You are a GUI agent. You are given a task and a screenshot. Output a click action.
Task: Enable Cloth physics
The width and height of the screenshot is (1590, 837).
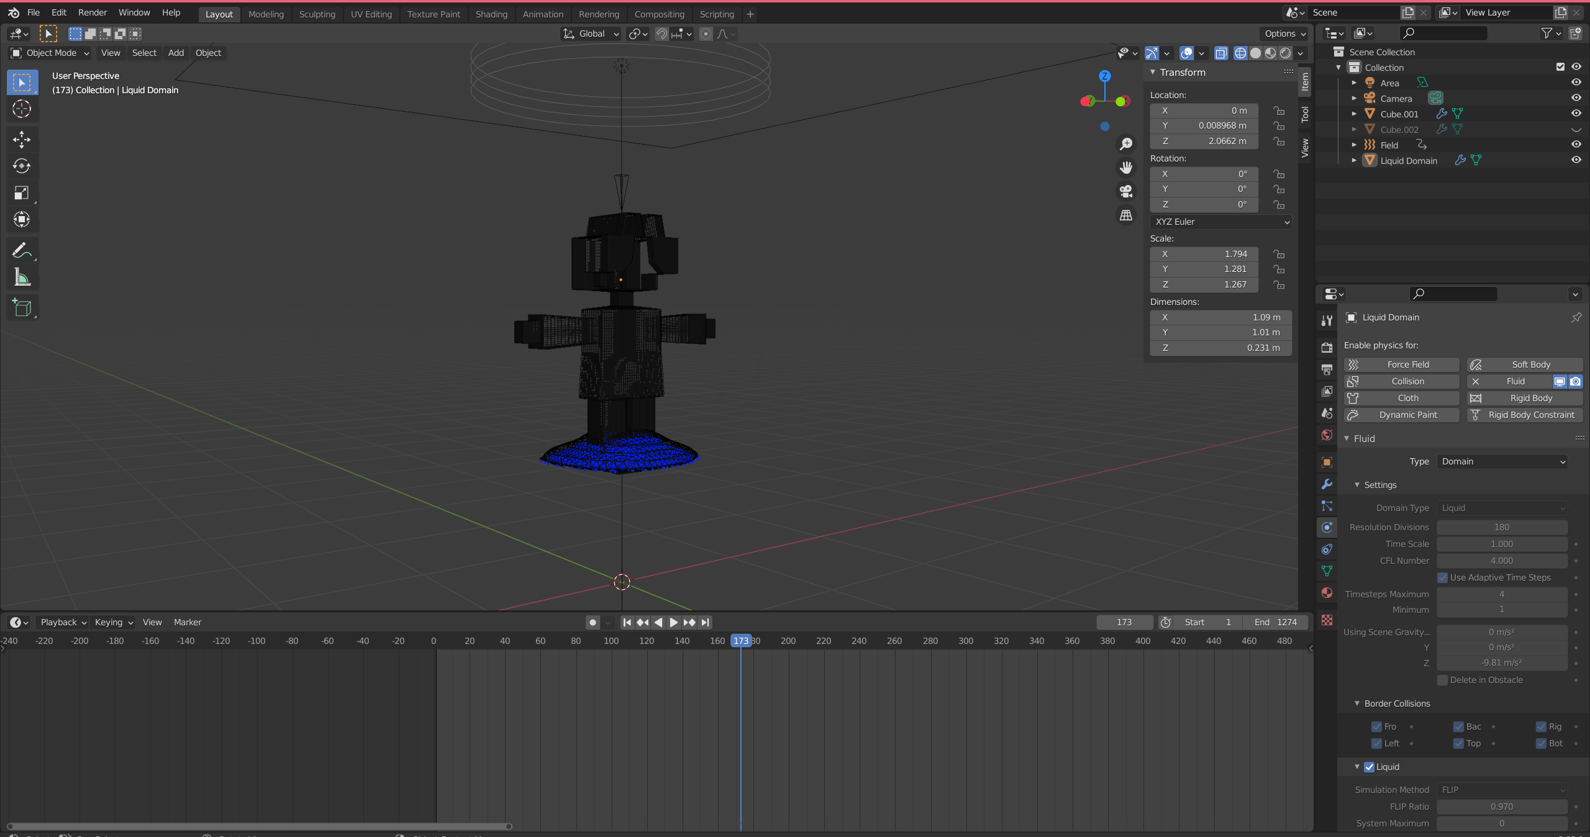tap(1401, 398)
